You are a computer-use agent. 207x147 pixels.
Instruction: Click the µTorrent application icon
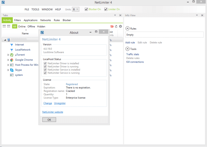(12, 55)
